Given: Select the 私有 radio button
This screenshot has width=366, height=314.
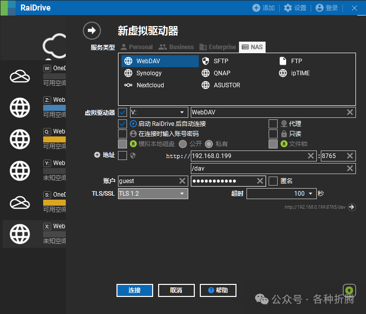Looking at the screenshot, I should (x=209, y=144).
